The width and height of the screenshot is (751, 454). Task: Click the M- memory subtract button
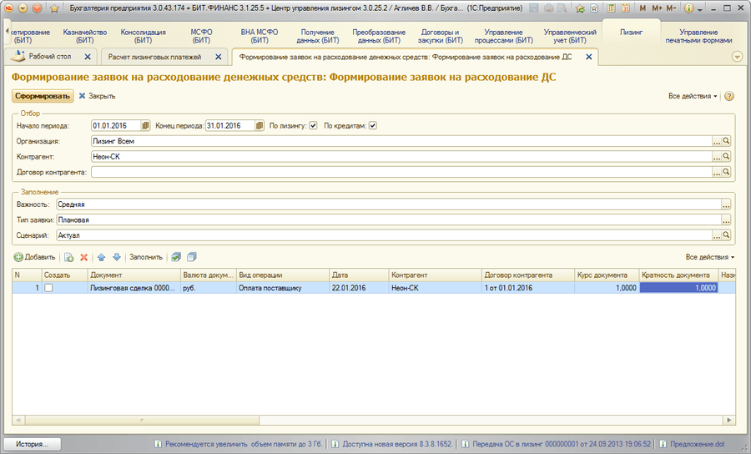click(671, 8)
